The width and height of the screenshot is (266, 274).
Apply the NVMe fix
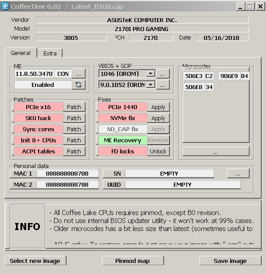[158, 118]
